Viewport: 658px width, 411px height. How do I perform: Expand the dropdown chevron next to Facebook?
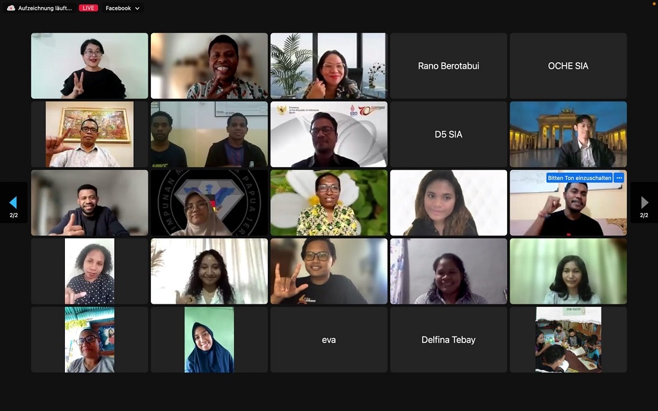[138, 8]
